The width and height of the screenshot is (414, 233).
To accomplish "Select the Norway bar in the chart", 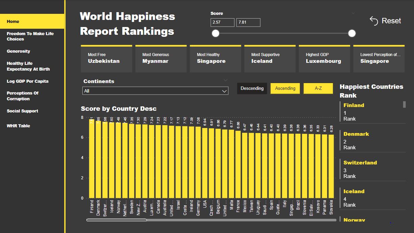I will tap(118, 160).
